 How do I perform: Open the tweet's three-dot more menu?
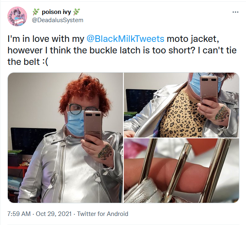(235, 12)
